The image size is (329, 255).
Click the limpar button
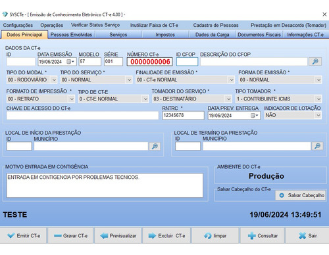(x=215, y=236)
